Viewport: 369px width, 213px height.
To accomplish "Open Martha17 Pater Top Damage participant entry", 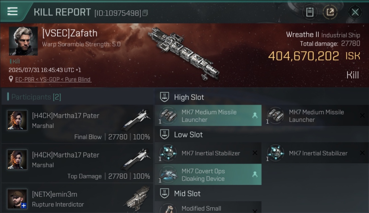I will click(77, 163).
